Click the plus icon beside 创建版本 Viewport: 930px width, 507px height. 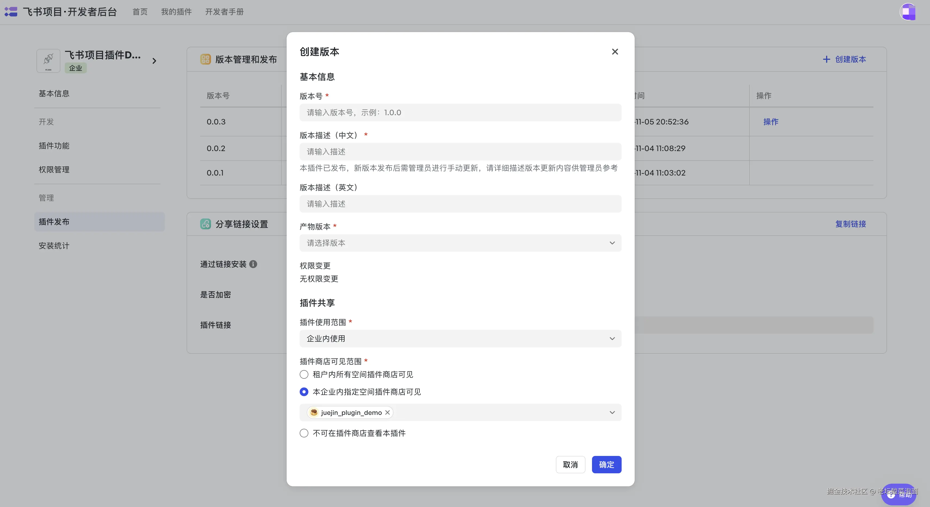point(826,59)
